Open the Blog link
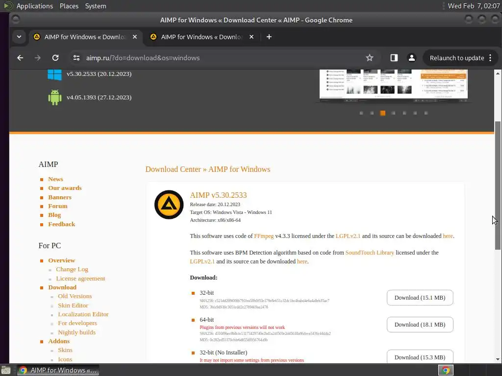The image size is (502, 376). pyautogui.click(x=54, y=215)
